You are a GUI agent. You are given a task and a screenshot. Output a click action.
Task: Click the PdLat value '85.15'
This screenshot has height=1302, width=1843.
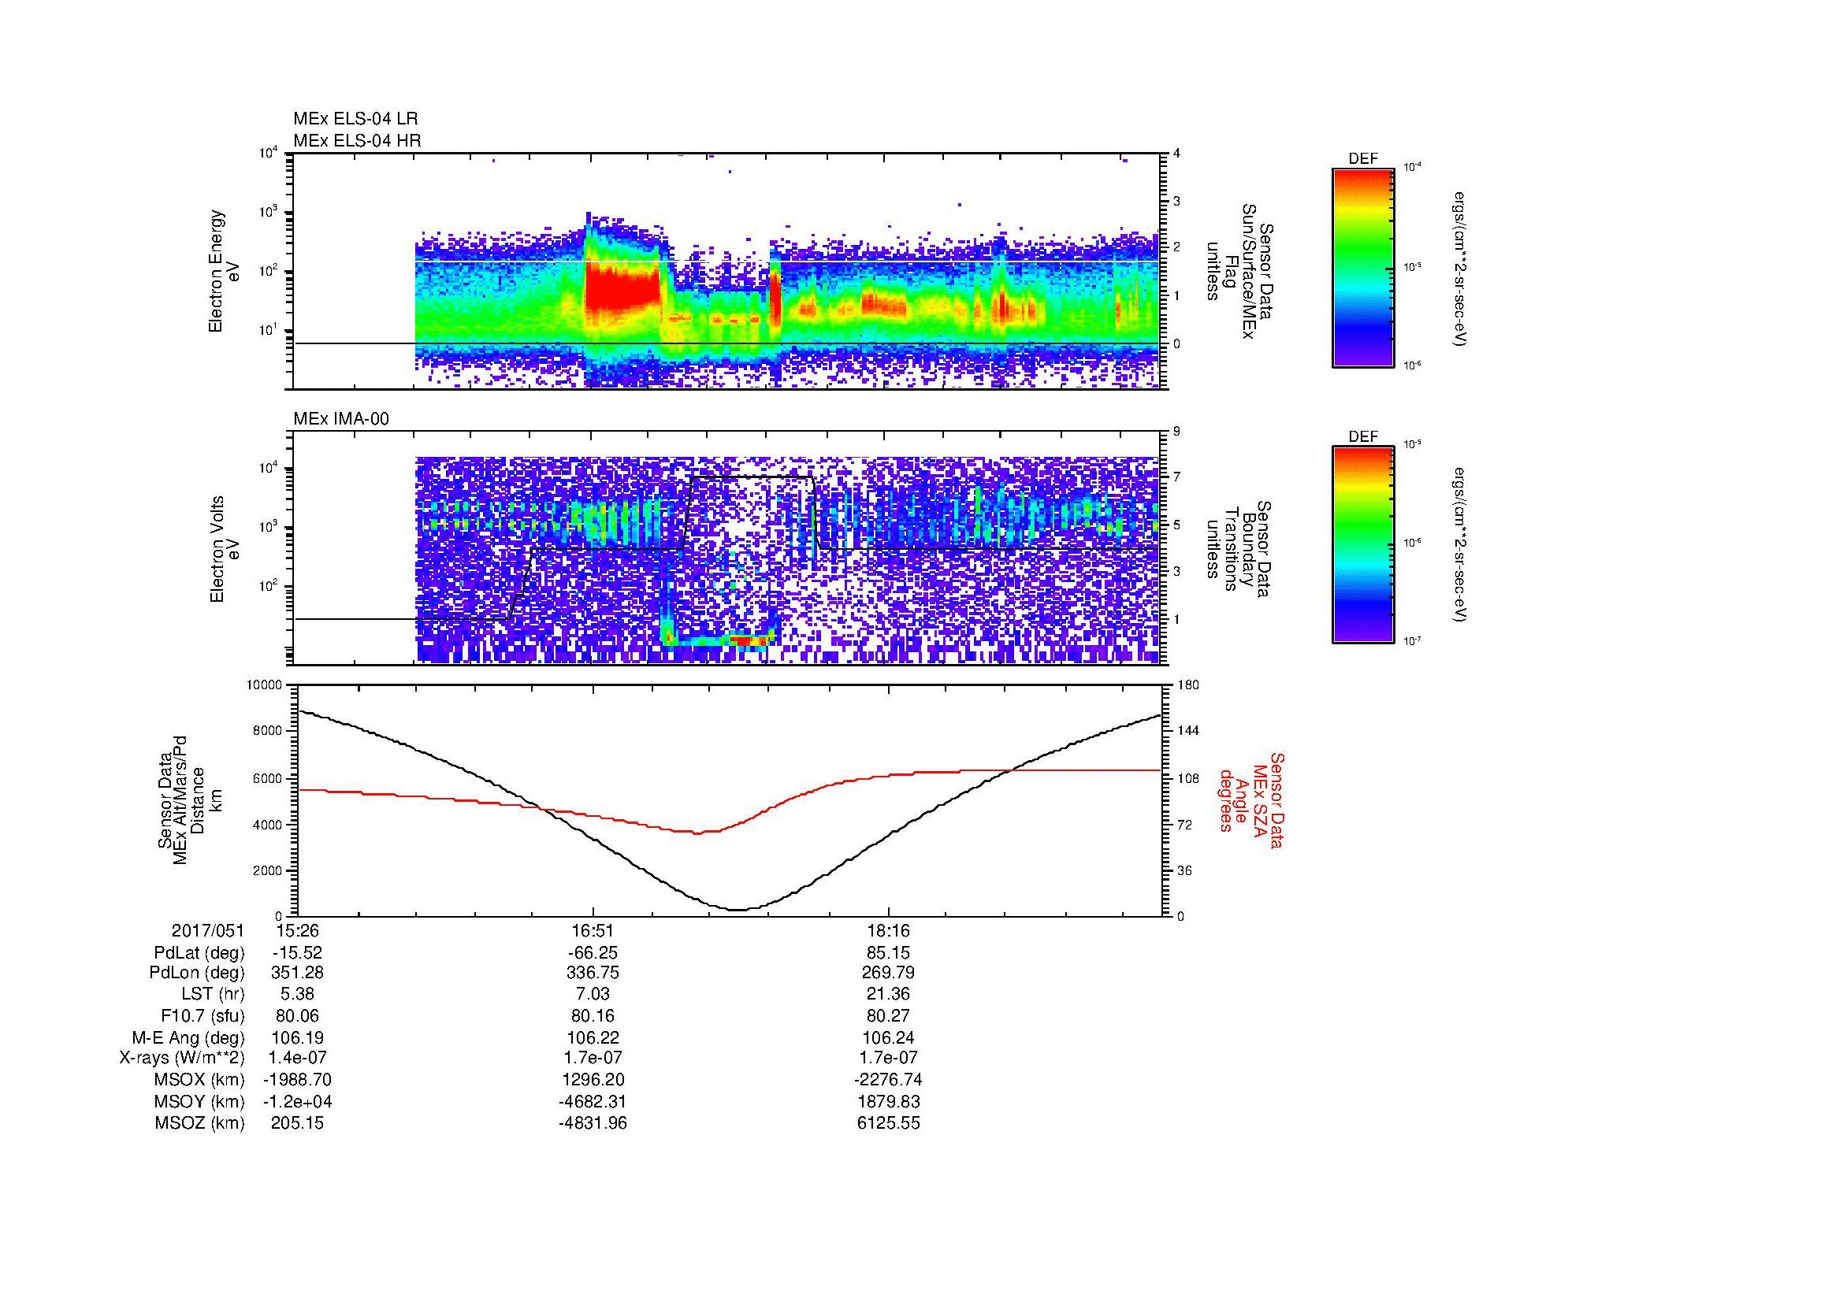tap(889, 953)
